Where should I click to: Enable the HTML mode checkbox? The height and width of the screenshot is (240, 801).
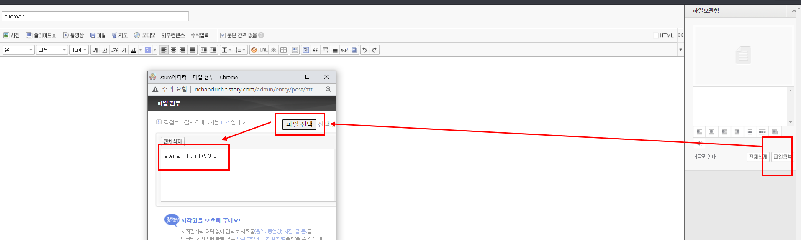tap(655, 35)
